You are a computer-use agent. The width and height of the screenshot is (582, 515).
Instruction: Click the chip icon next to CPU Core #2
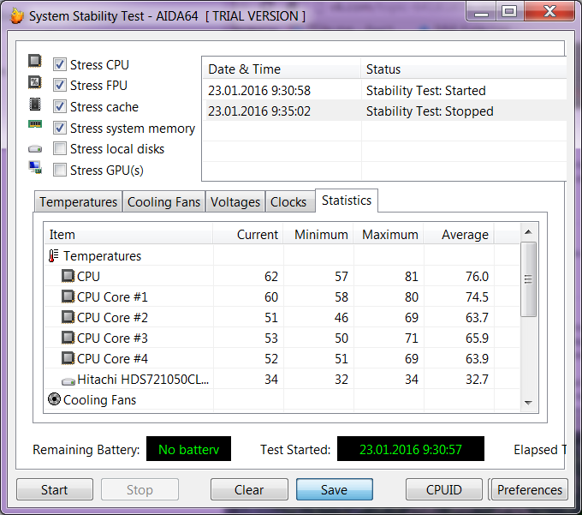68,317
